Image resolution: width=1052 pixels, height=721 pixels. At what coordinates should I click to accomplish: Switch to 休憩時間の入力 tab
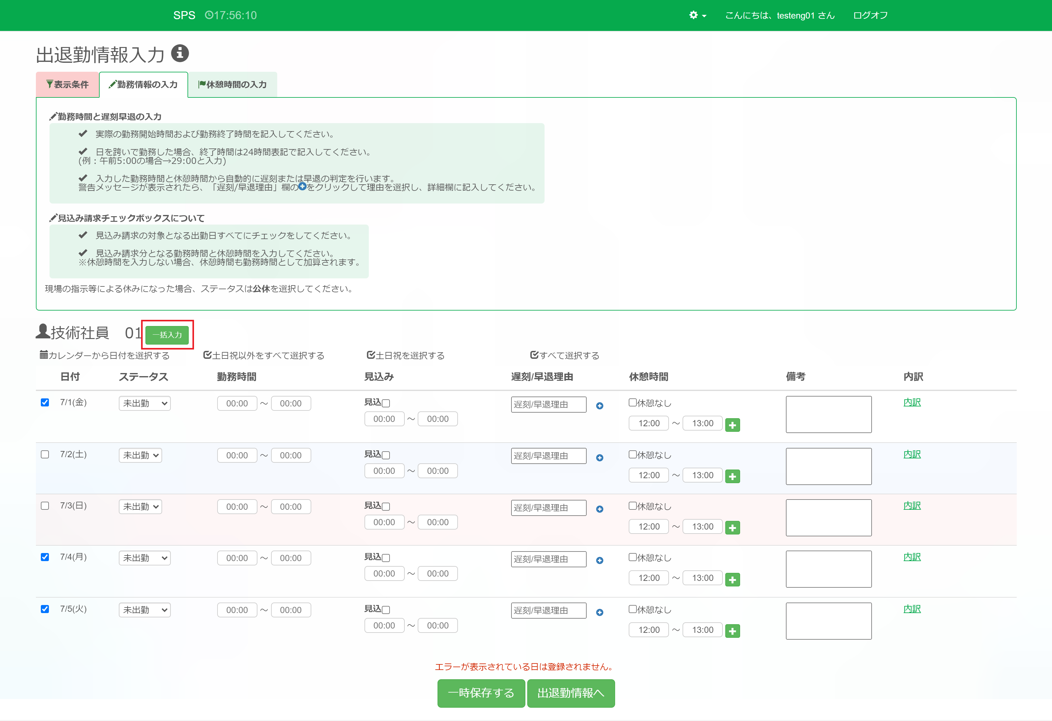232,85
